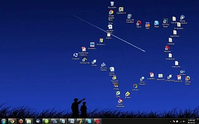
Task: Open the volume speaker tray icon
Action: coord(184,121)
